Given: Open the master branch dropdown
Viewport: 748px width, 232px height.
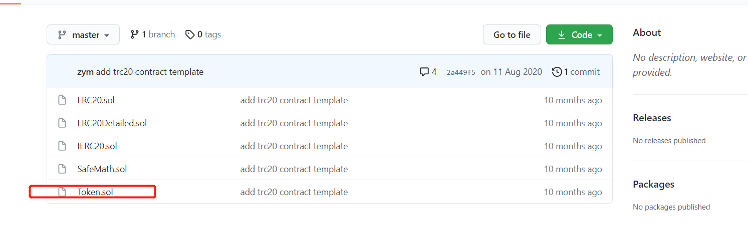Looking at the screenshot, I should 83,34.
